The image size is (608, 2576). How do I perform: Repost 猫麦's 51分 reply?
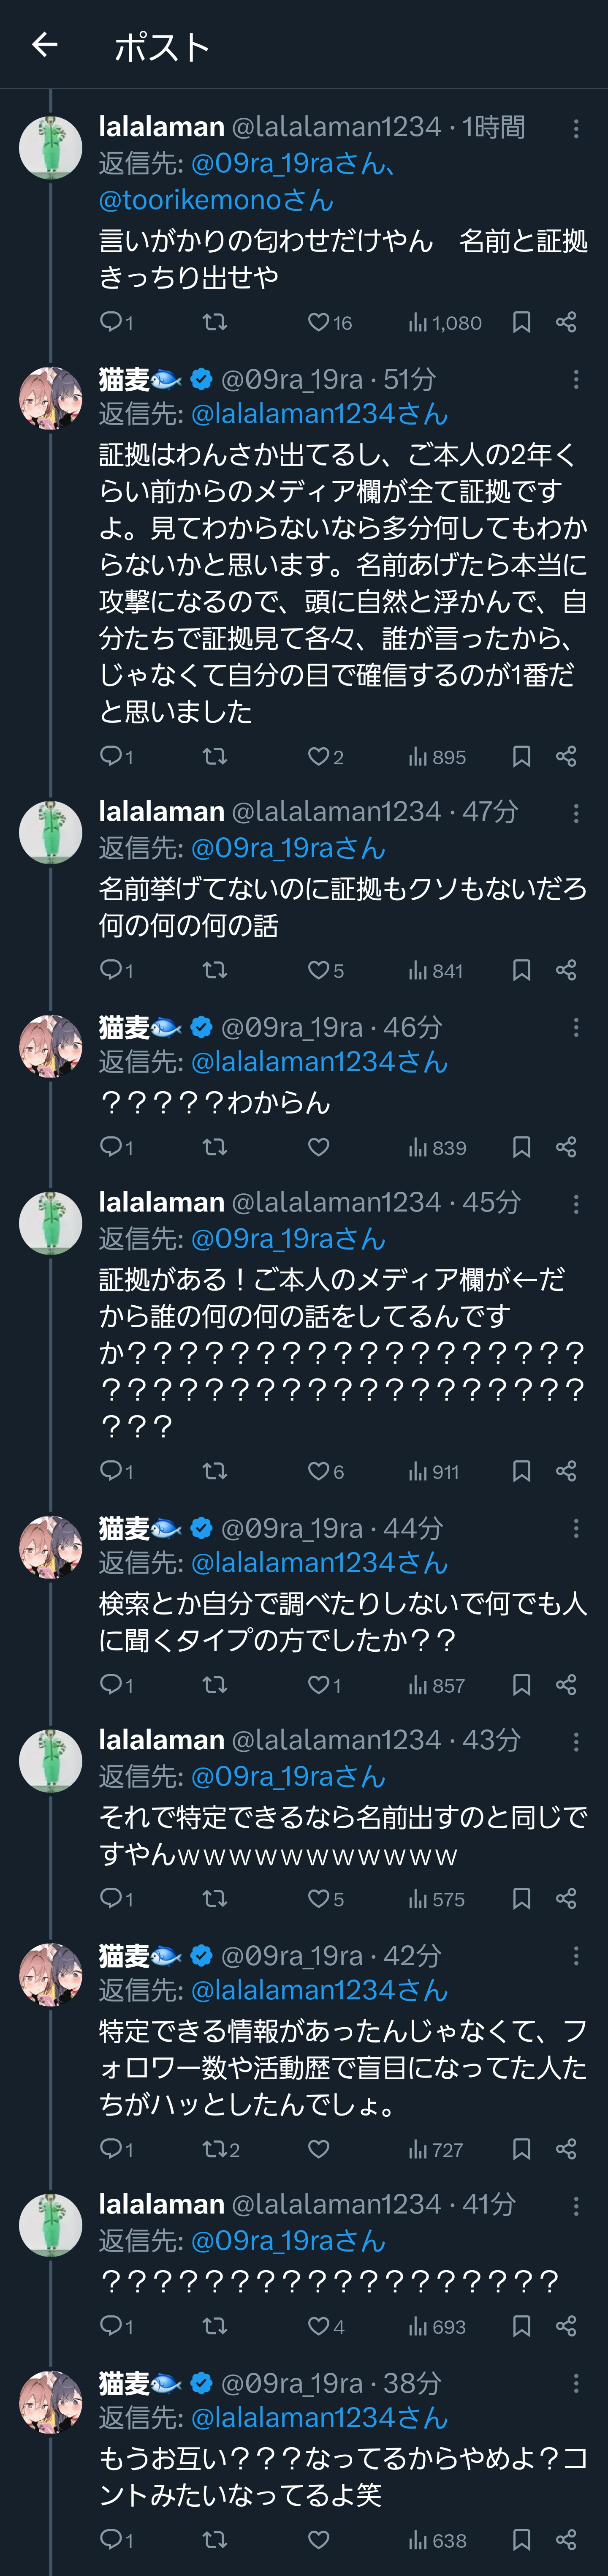tap(215, 756)
